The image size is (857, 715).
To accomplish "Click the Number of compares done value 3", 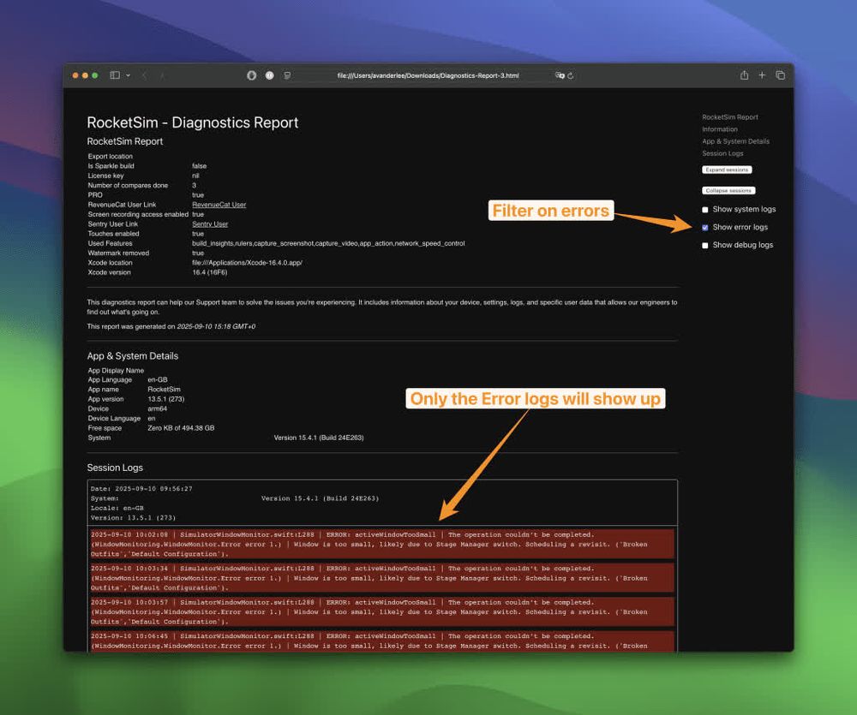I will (x=194, y=185).
